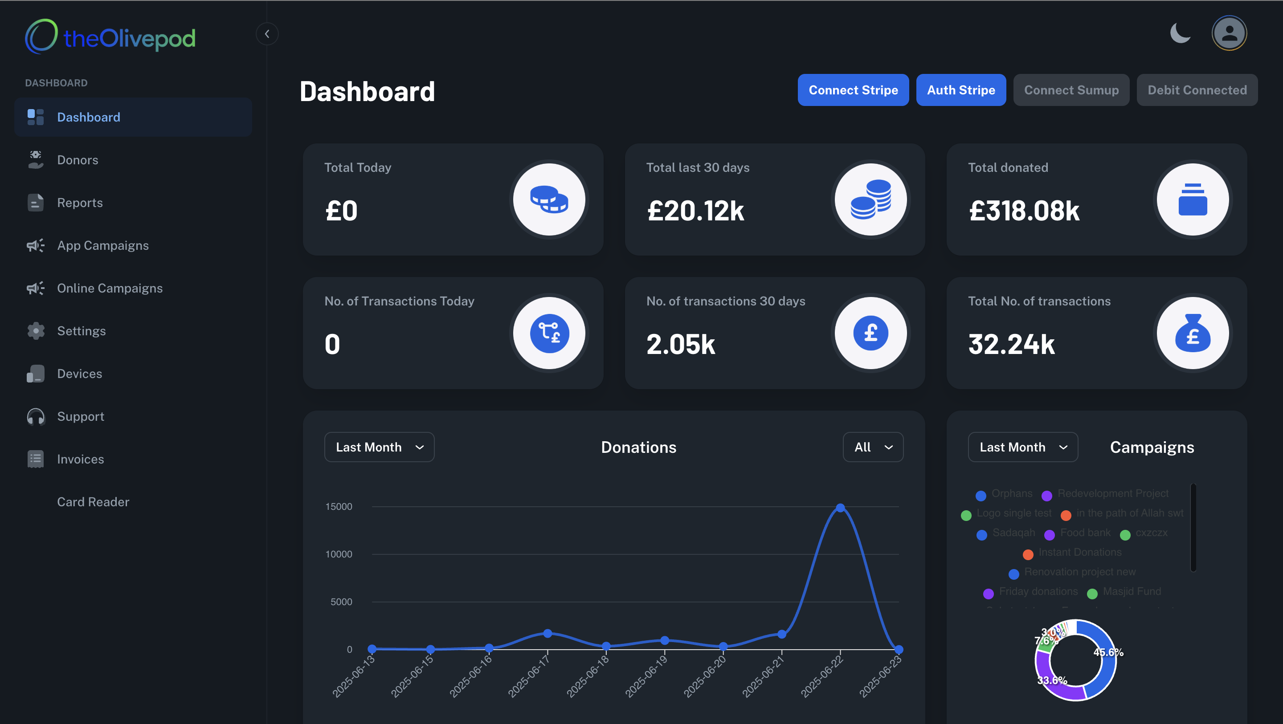Click the Online Campaigns megaphone icon

point(35,288)
